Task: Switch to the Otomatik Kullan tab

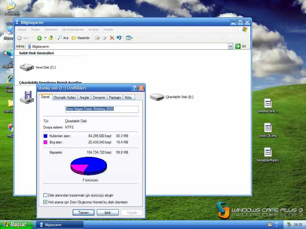Action: coord(65,98)
